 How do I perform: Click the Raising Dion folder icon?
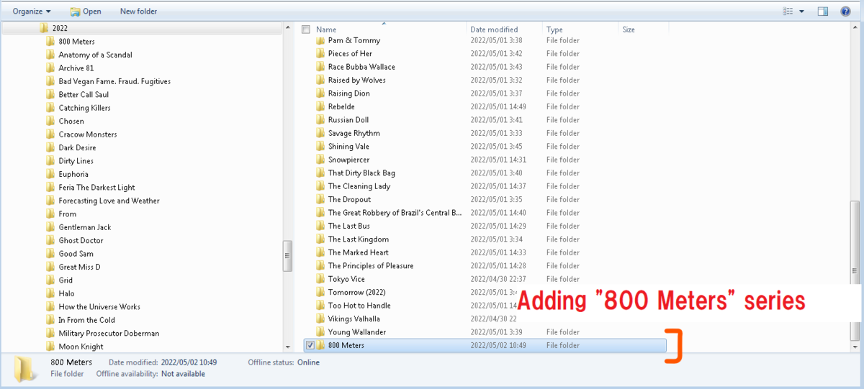coord(320,93)
